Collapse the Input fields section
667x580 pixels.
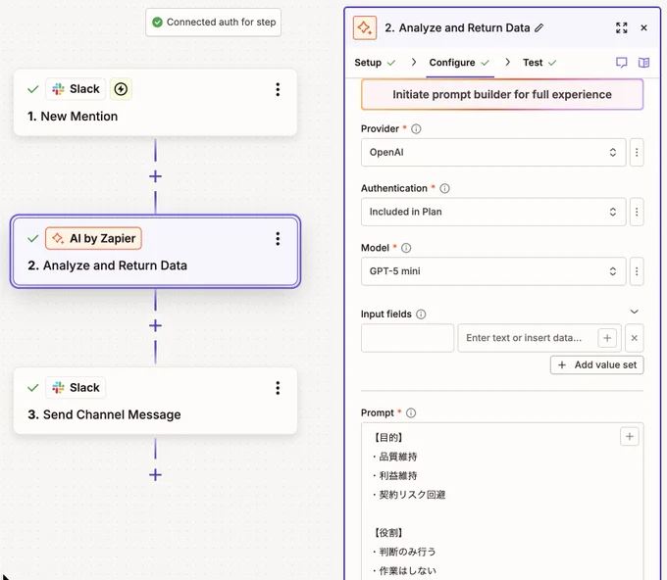pyautogui.click(x=634, y=312)
